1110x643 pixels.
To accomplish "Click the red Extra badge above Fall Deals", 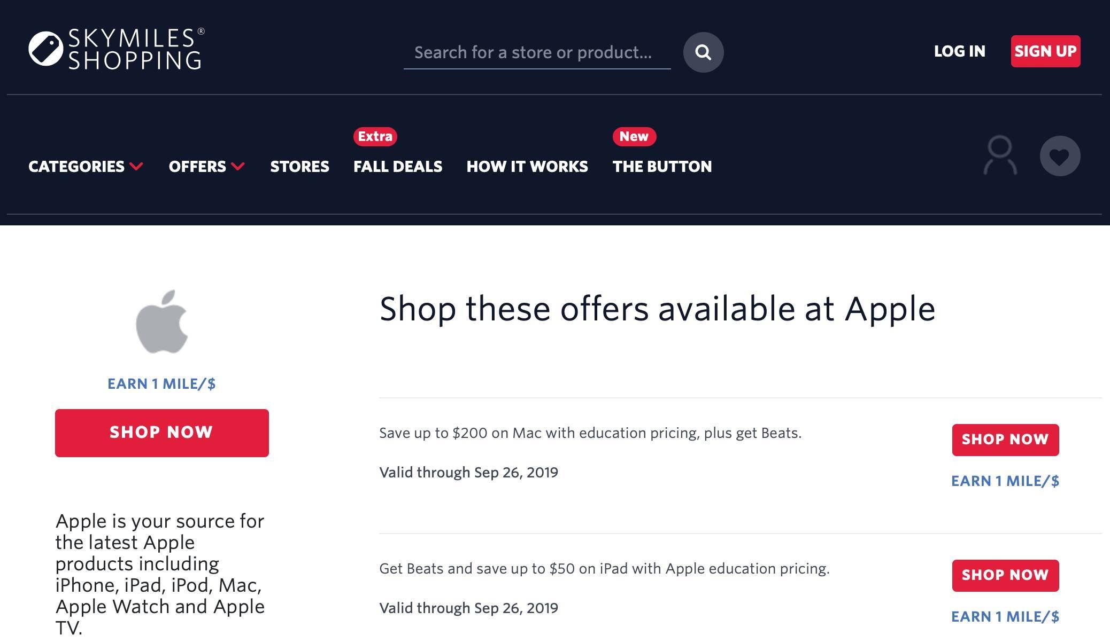I will click(x=375, y=136).
